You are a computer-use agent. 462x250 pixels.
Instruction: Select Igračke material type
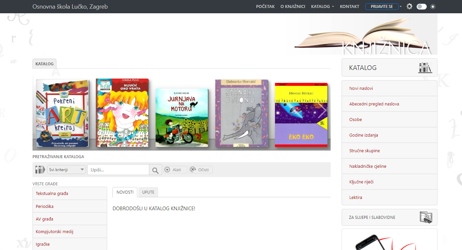(x=70, y=244)
